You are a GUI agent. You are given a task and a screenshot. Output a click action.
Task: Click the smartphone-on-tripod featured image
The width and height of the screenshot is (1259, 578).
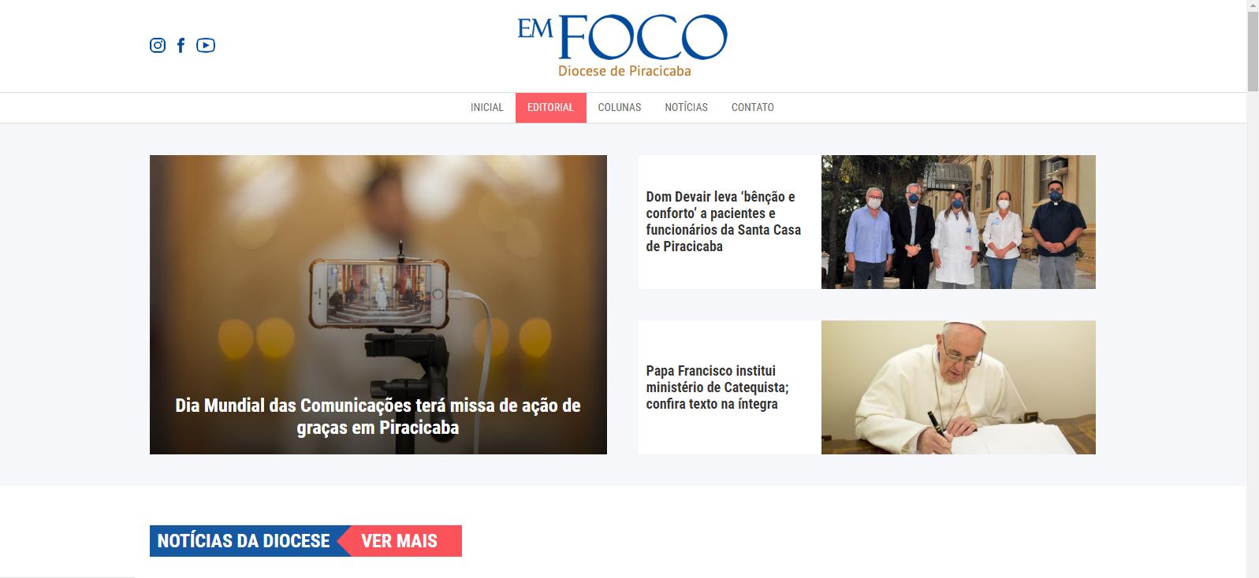(x=378, y=305)
